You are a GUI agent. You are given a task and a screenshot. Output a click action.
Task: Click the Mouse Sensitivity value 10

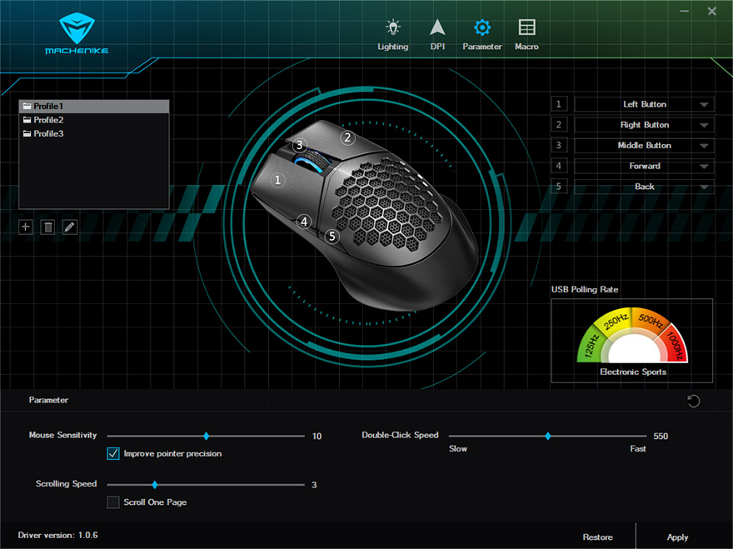(317, 437)
